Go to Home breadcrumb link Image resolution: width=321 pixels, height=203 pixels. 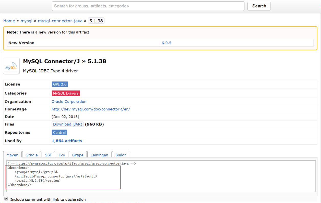9,21
